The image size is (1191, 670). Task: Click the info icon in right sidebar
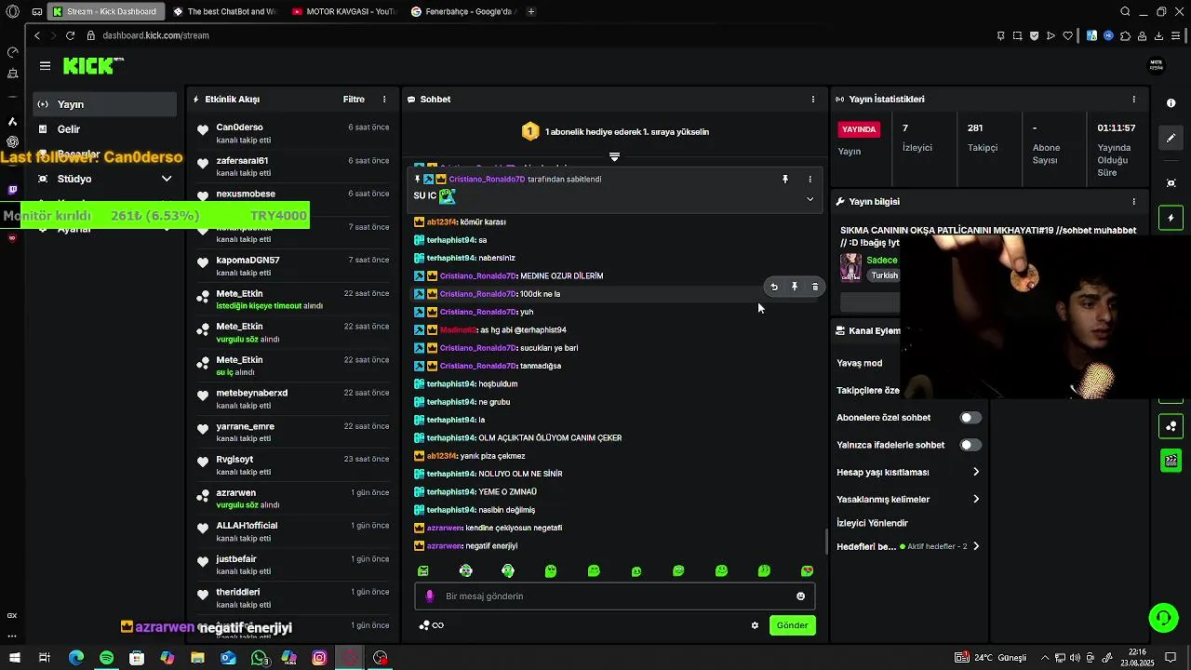point(1171,103)
